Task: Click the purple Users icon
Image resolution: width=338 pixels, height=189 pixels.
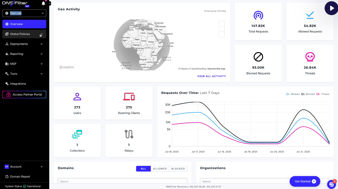Action: (x=77, y=97)
